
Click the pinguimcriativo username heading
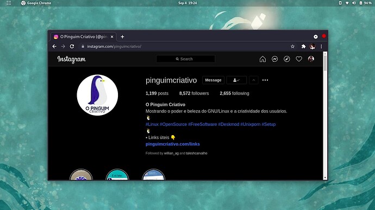(x=171, y=80)
